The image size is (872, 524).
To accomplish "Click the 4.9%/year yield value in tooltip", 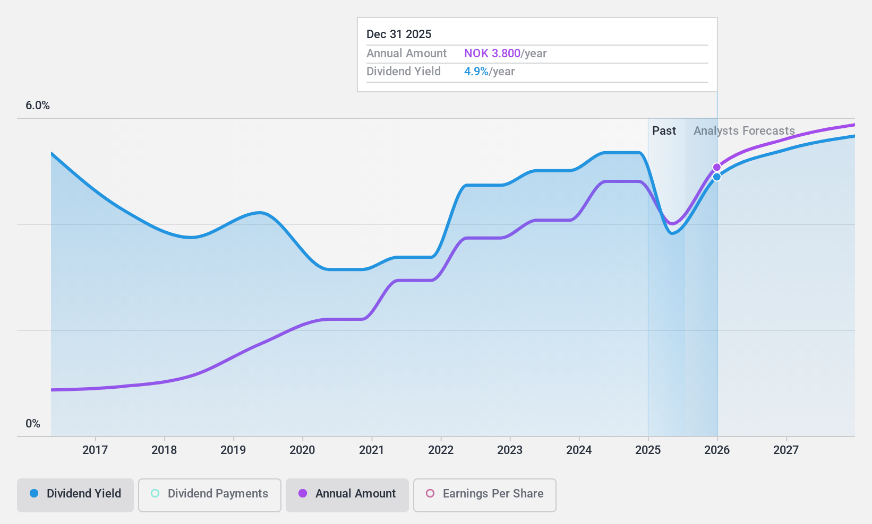I will 489,72.
